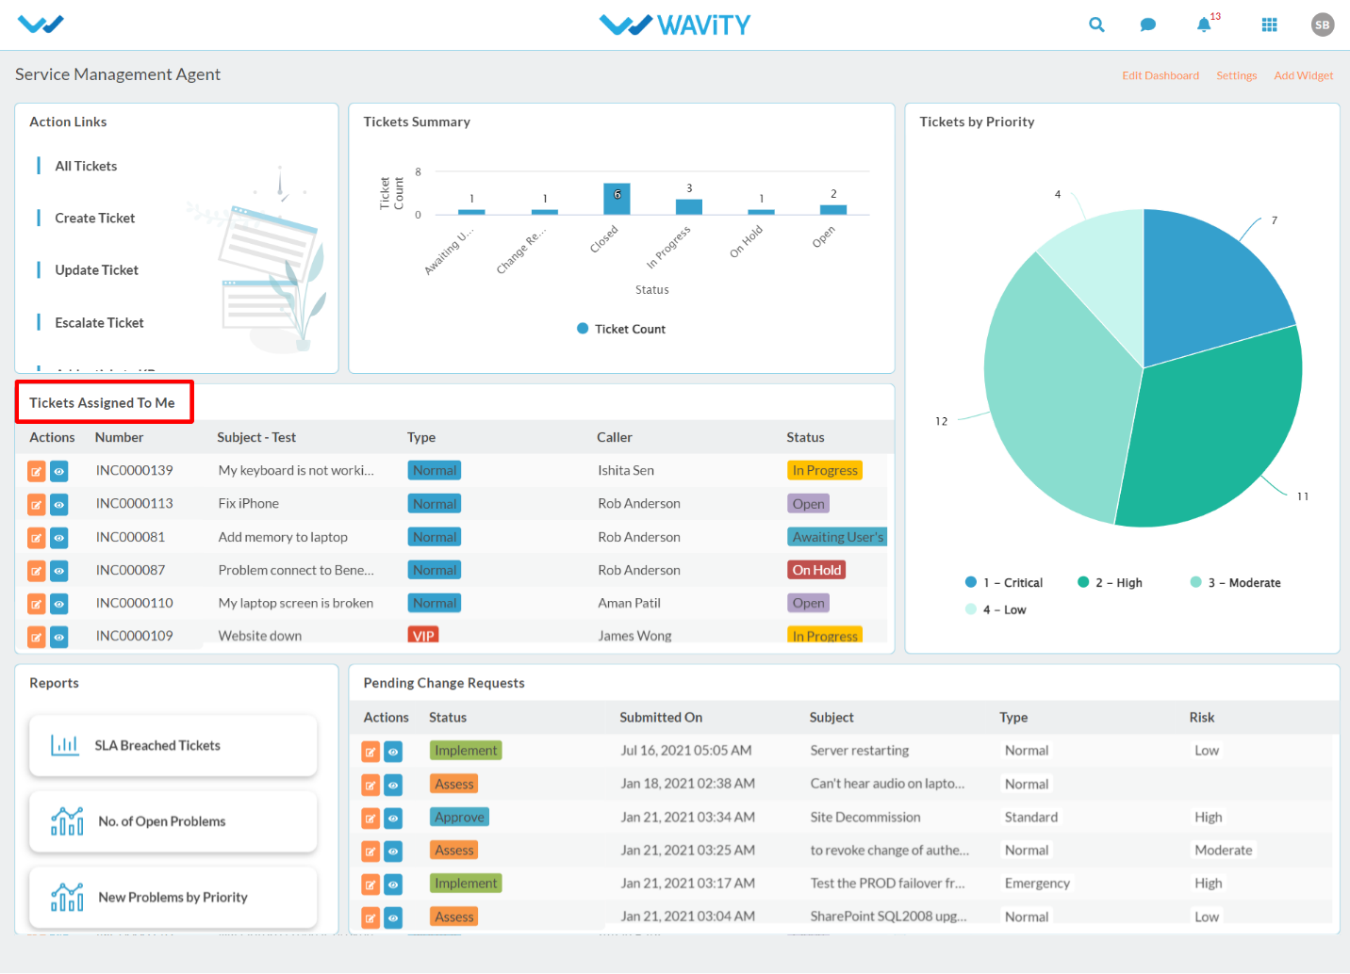Open the New Problems by Priority report

[x=173, y=897]
